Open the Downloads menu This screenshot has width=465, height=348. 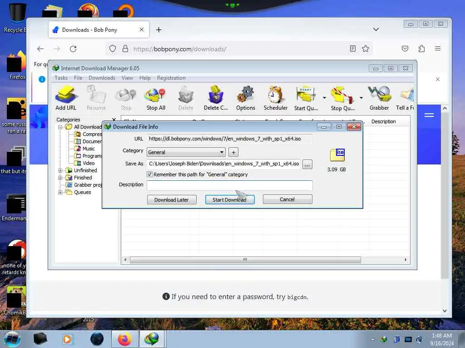point(102,78)
